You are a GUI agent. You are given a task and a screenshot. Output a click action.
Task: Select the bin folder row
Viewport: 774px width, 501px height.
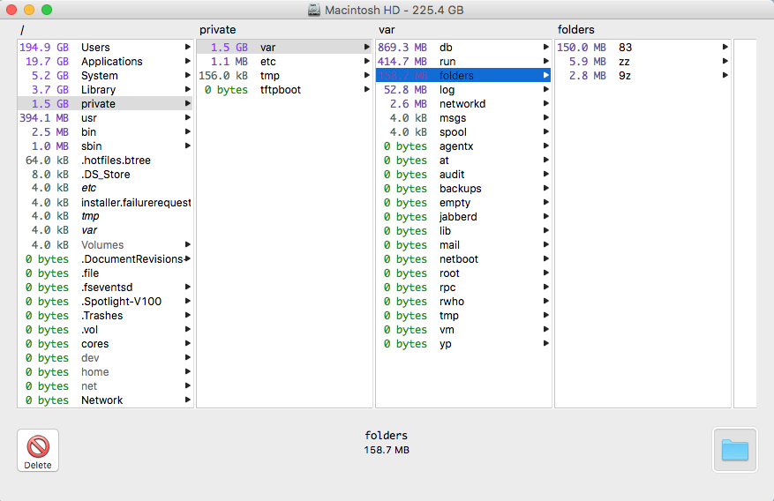pyautogui.click(x=105, y=132)
